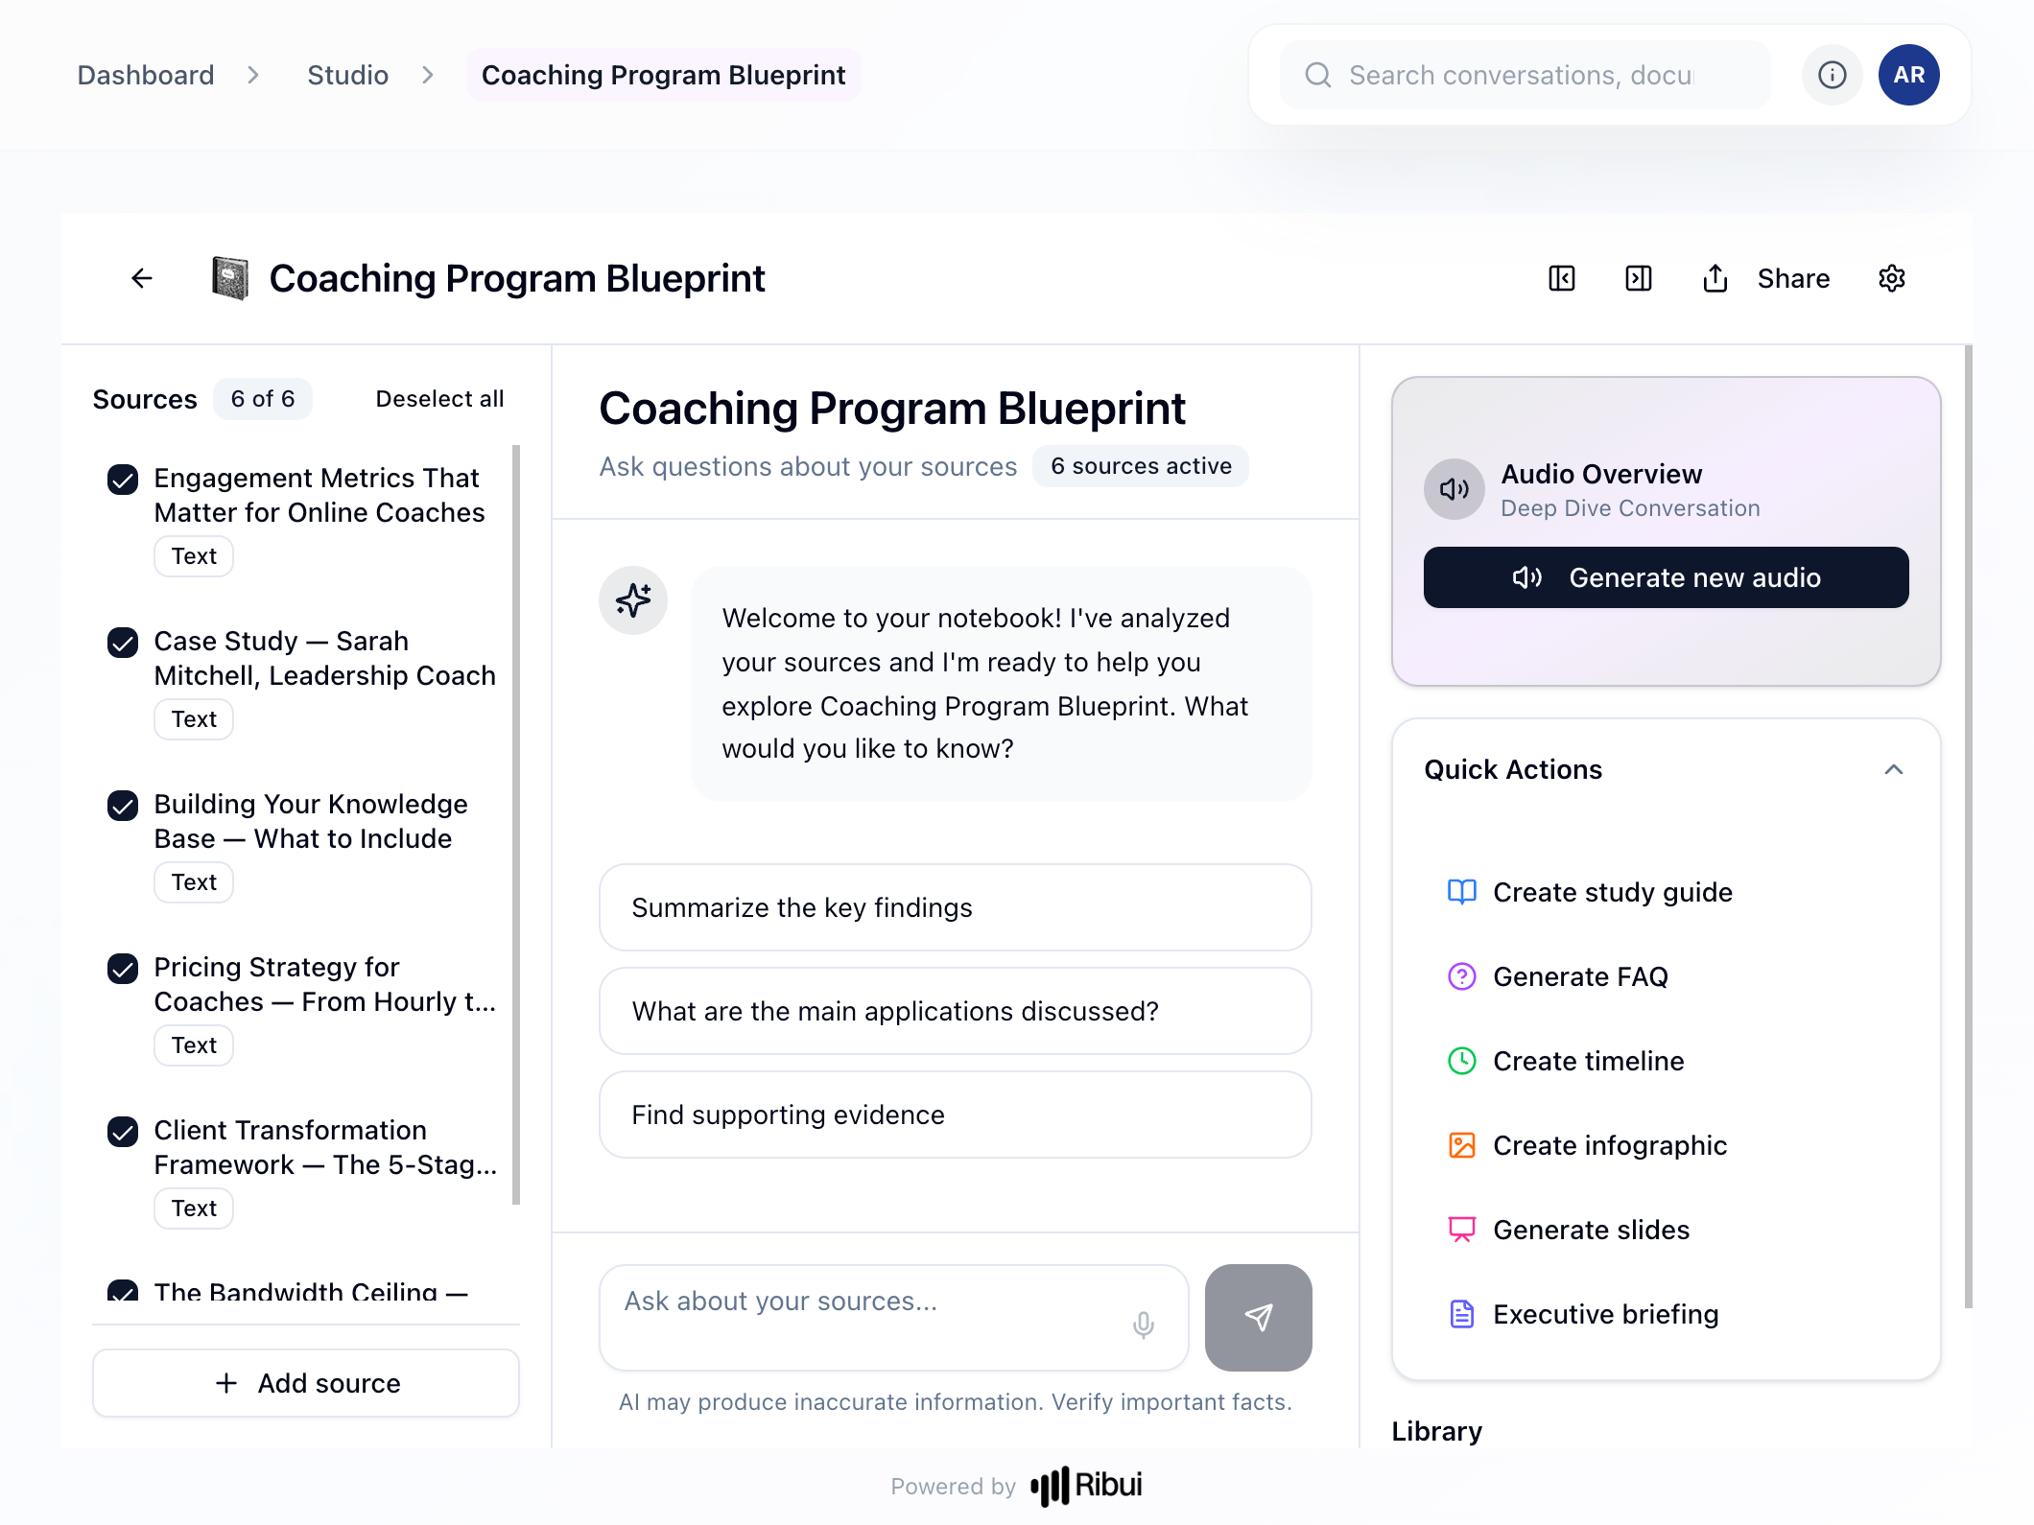Open the notebook settings gear
The image size is (2034, 1525).
[1892, 278]
